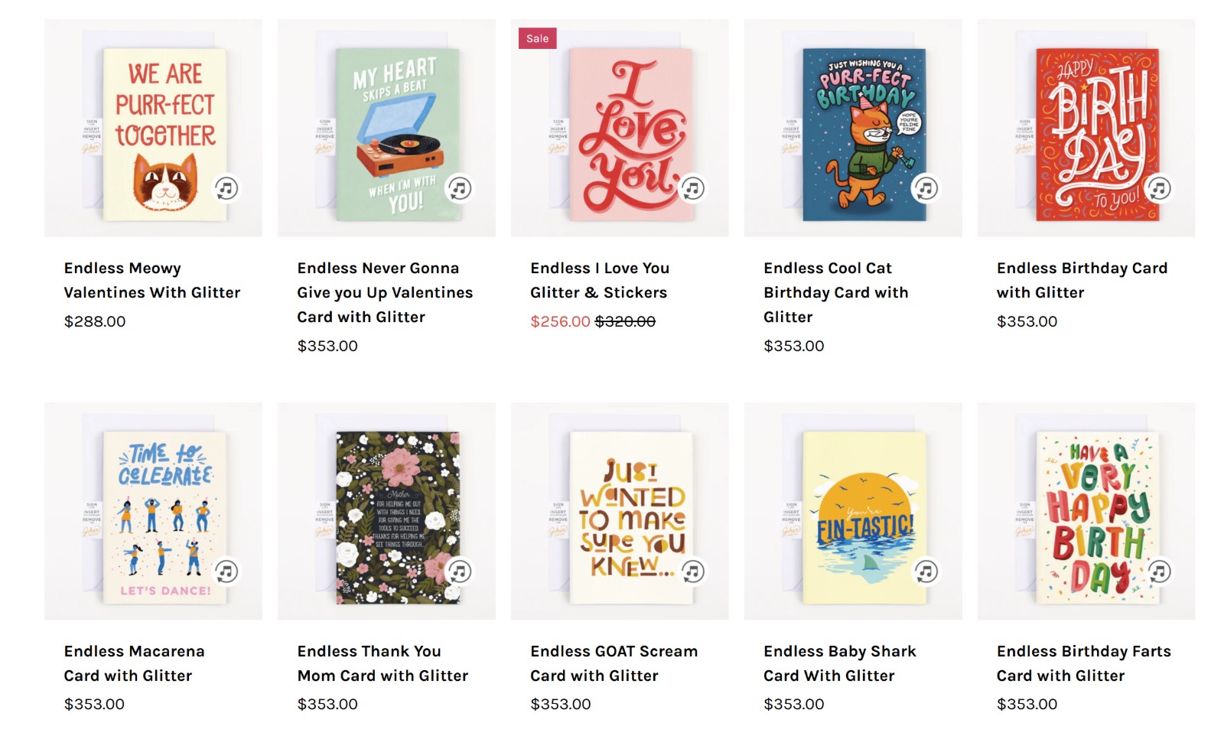Click music icon on Cool Cat Birthday card
Screen dimensions: 1224x736
click(926, 188)
